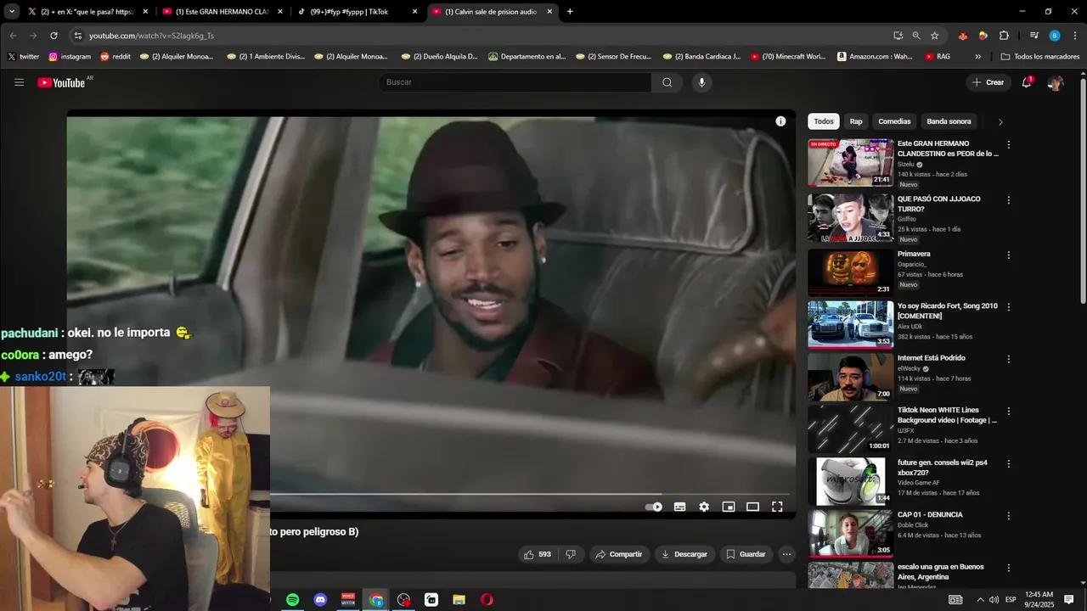Open CAP 01 - DENUNCIA video title
Screen dimensions: 1087x611
tap(930, 514)
